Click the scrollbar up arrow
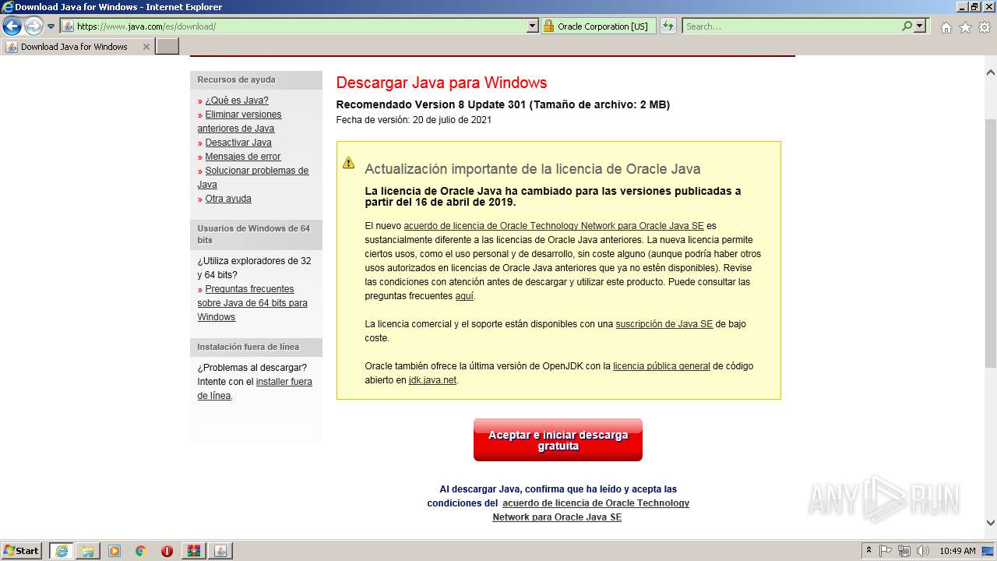Viewport: 997px width, 561px height. (990, 72)
